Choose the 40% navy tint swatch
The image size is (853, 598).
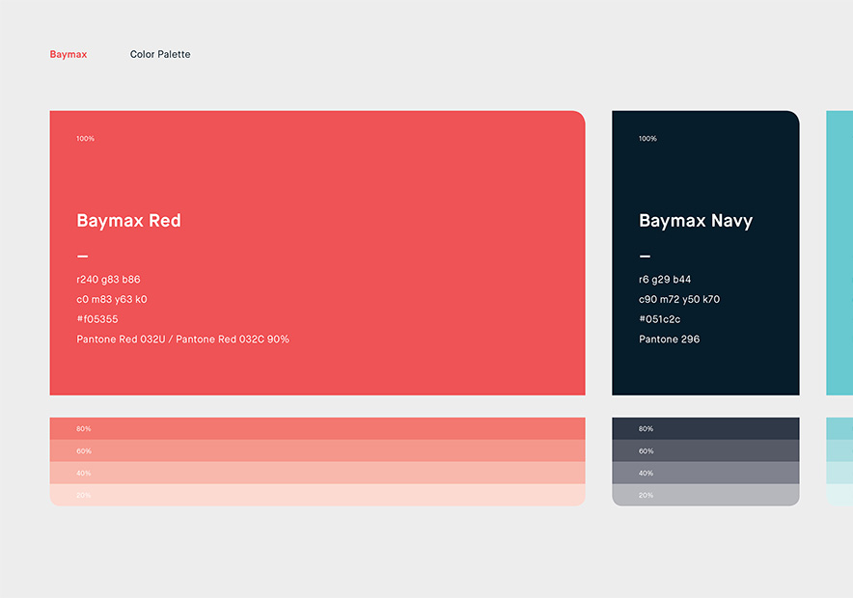point(705,473)
